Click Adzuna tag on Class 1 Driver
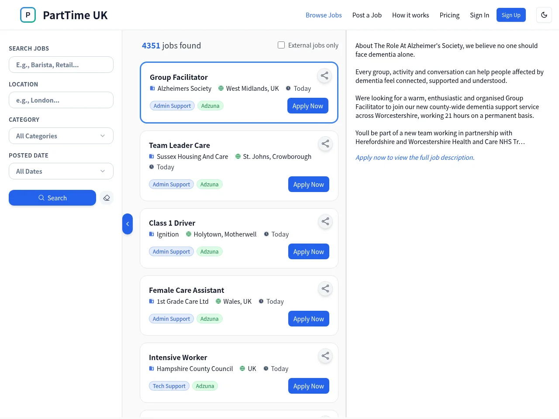The image size is (559, 419). click(210, 251)
